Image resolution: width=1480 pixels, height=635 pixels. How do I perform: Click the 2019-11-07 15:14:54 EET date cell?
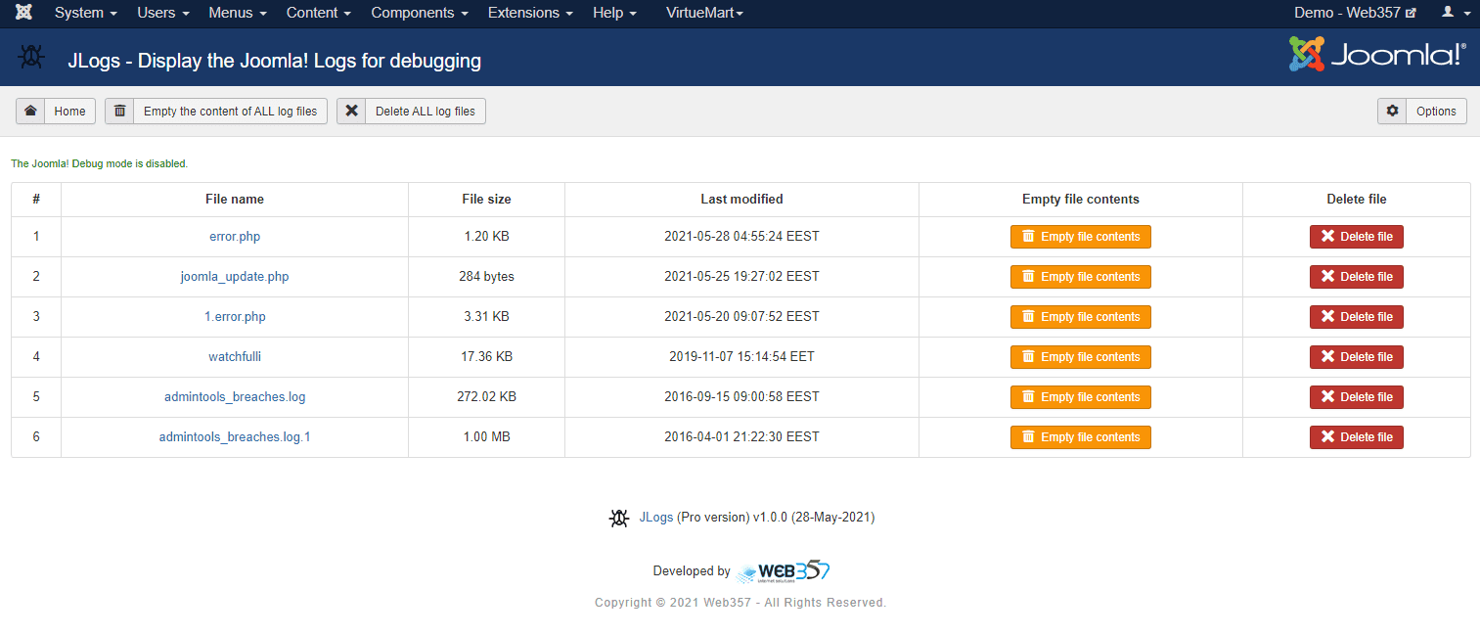point(741,357)
